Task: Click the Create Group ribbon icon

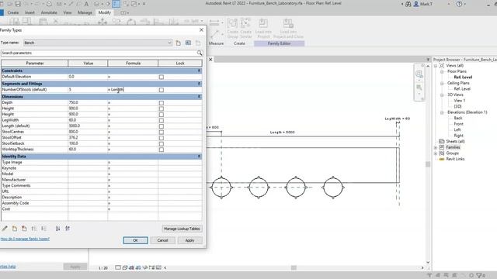Action: (232, 23)
